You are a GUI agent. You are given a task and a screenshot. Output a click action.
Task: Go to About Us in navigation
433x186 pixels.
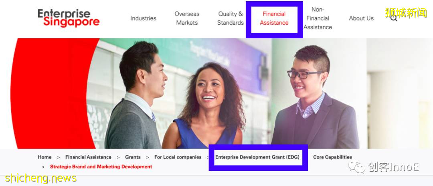[361, 18]
